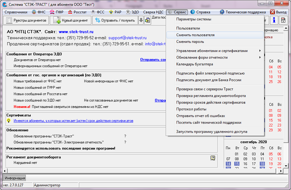The image size is (291, 190).
Task: Click the horizontal scrollbar left arrow
Action: click(5, 171)
